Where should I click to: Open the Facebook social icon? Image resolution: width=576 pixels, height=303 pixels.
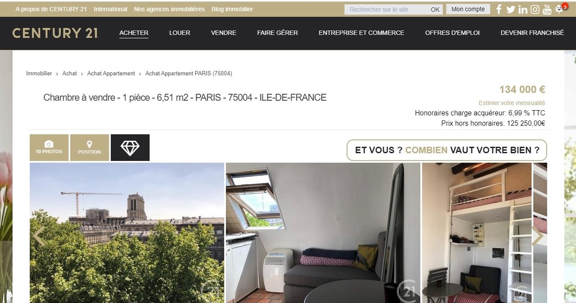click(x=499, y=9)
